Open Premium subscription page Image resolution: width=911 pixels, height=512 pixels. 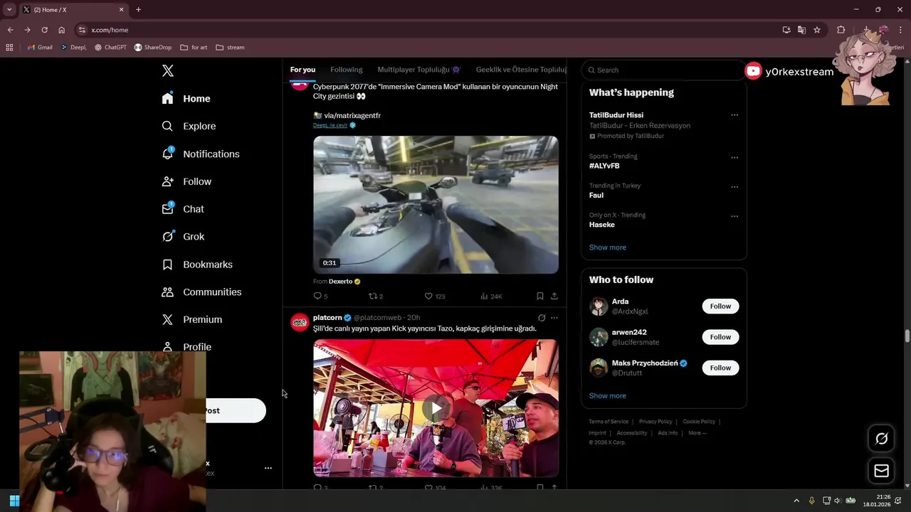click(x=192, y=320)
